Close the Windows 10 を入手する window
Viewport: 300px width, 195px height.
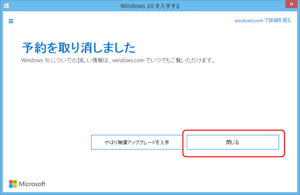(291, 4)
